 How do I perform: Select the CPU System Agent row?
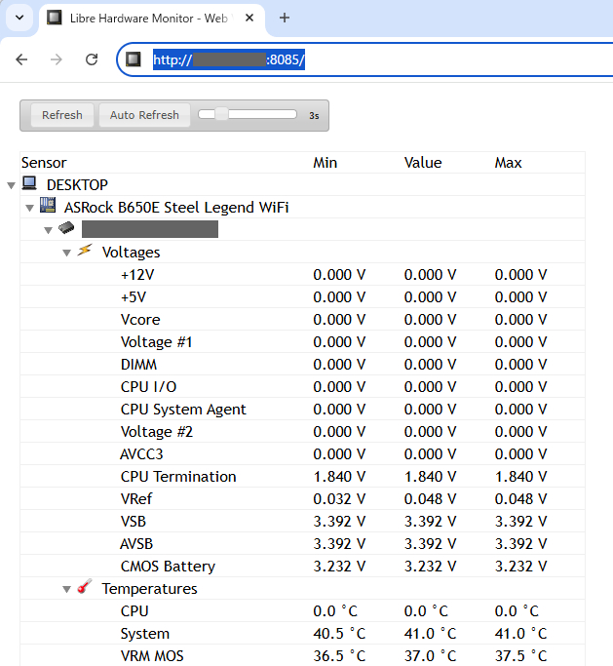(302, 409)
